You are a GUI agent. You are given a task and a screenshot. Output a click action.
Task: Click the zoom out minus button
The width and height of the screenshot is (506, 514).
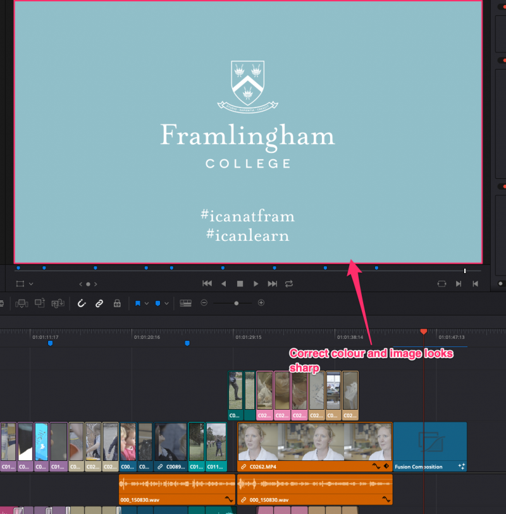[x=204, y=303]
